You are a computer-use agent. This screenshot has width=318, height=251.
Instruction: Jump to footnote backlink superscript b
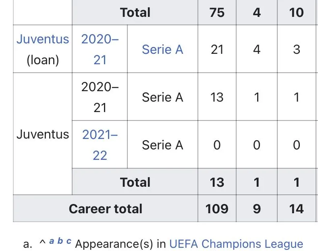pyautogui.click(x=60, y=241)
